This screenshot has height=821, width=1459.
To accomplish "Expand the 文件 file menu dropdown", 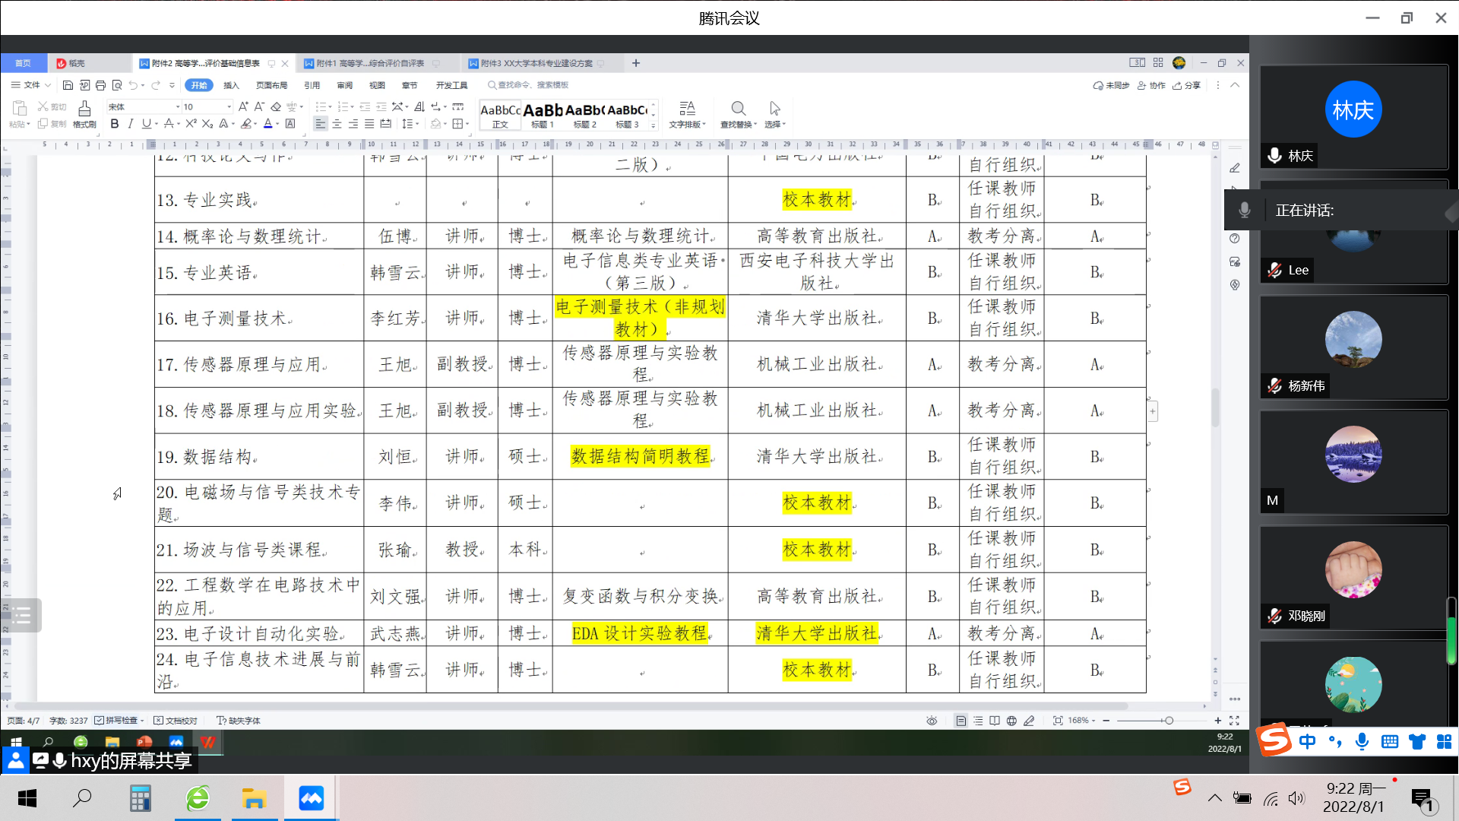I will coord(31,85).
